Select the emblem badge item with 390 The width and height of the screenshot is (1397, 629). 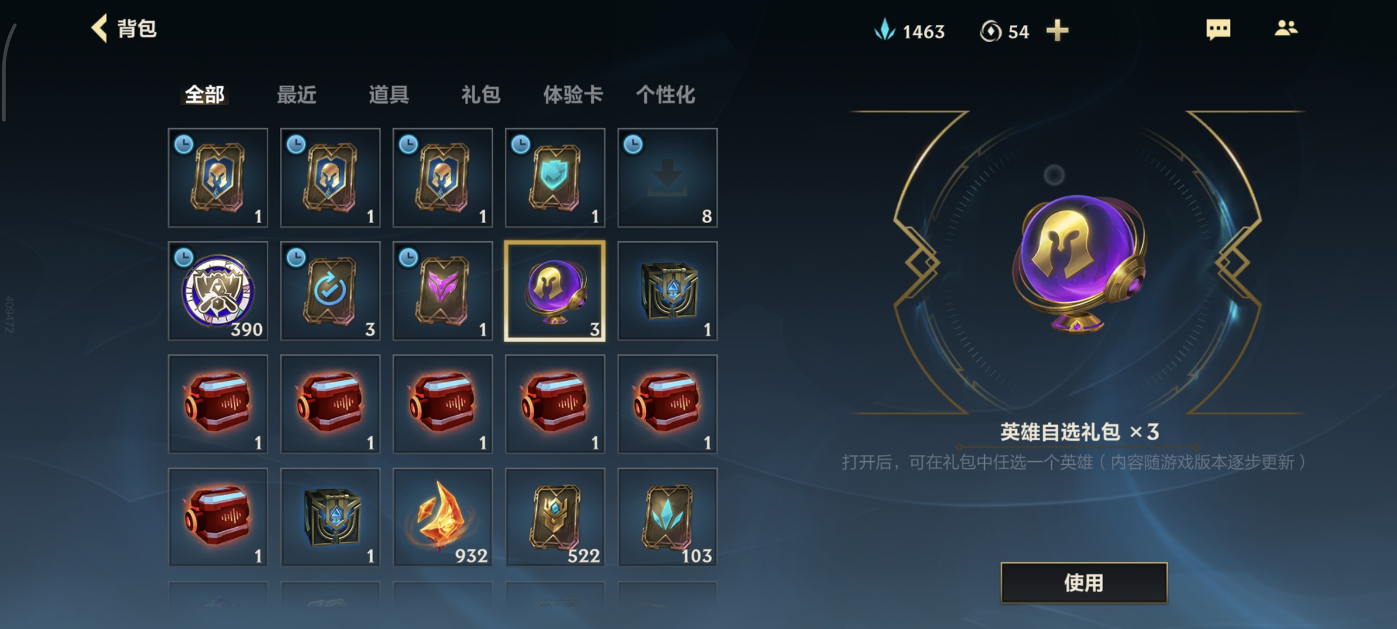pyautogui.click(x=218, y=291)
